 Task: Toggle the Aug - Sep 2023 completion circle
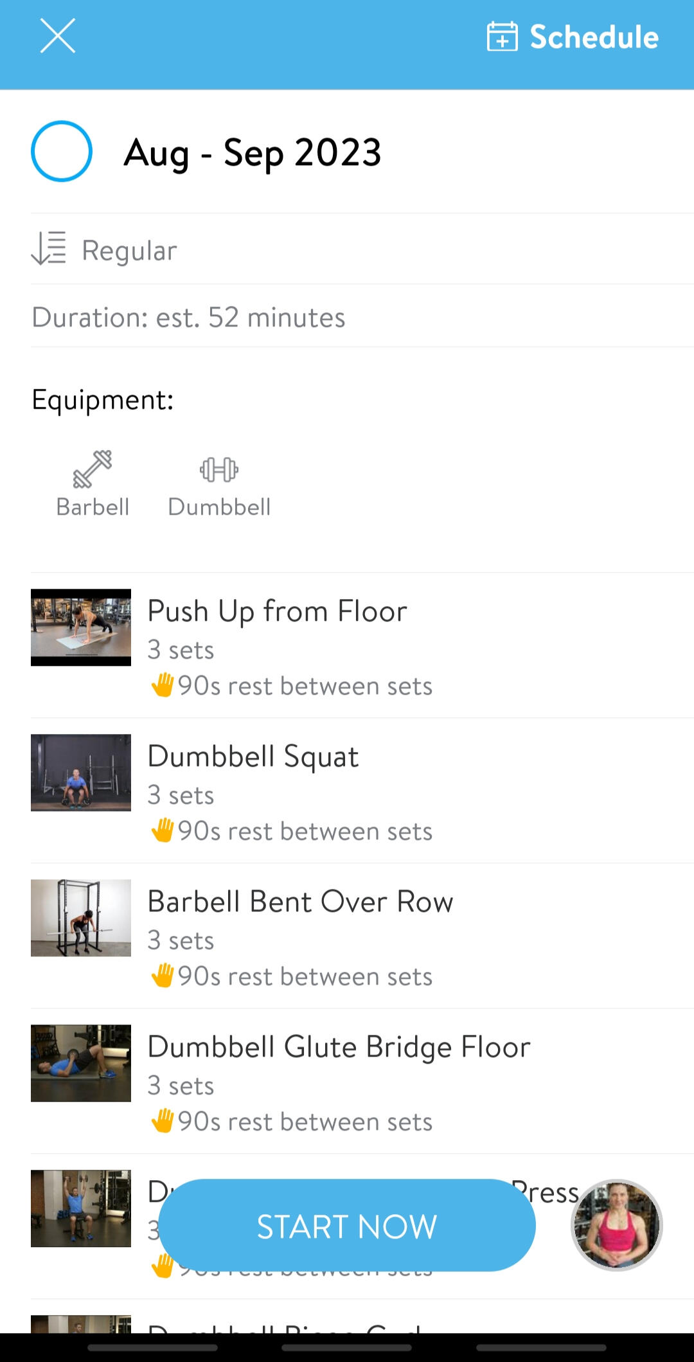(x=62, y=152)
